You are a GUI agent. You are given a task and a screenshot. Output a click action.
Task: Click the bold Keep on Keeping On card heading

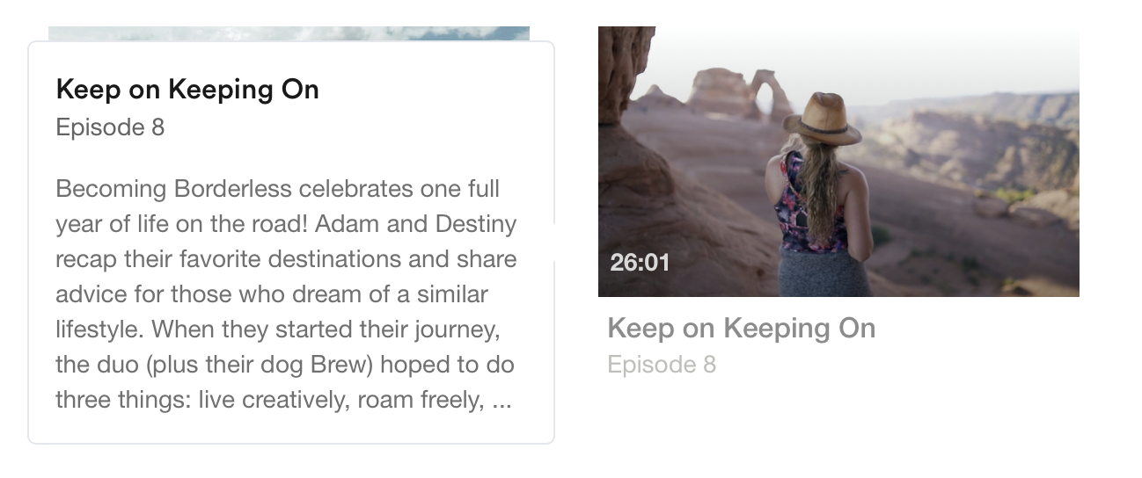(187, 89)
